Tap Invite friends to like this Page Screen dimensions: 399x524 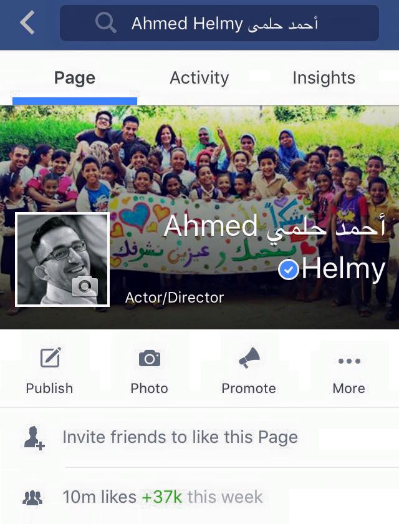[180, 437]
